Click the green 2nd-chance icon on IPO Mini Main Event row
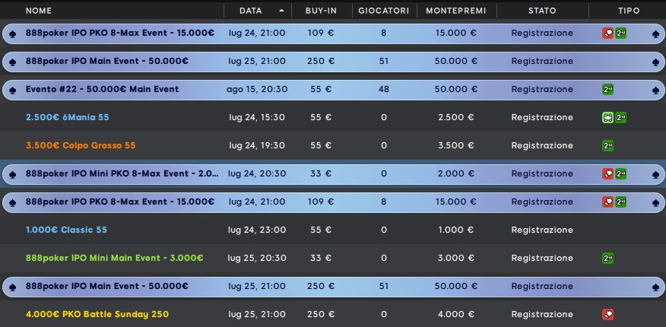666x327 pixels. (x=607, y=259)
